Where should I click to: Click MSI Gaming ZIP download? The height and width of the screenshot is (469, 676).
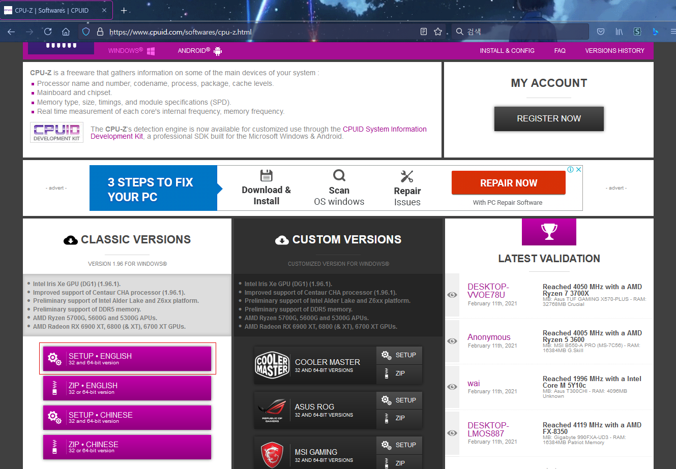(399, 463)
